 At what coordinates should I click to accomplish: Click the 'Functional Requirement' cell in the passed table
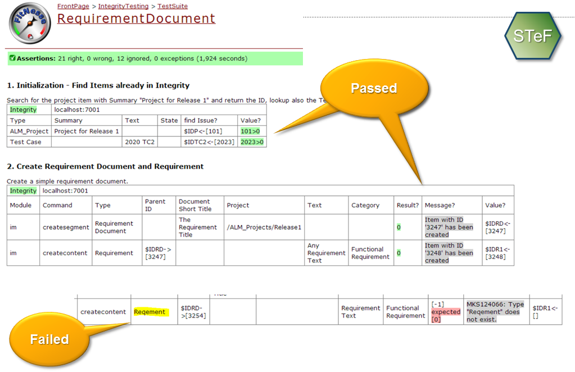tap(371, 253)
